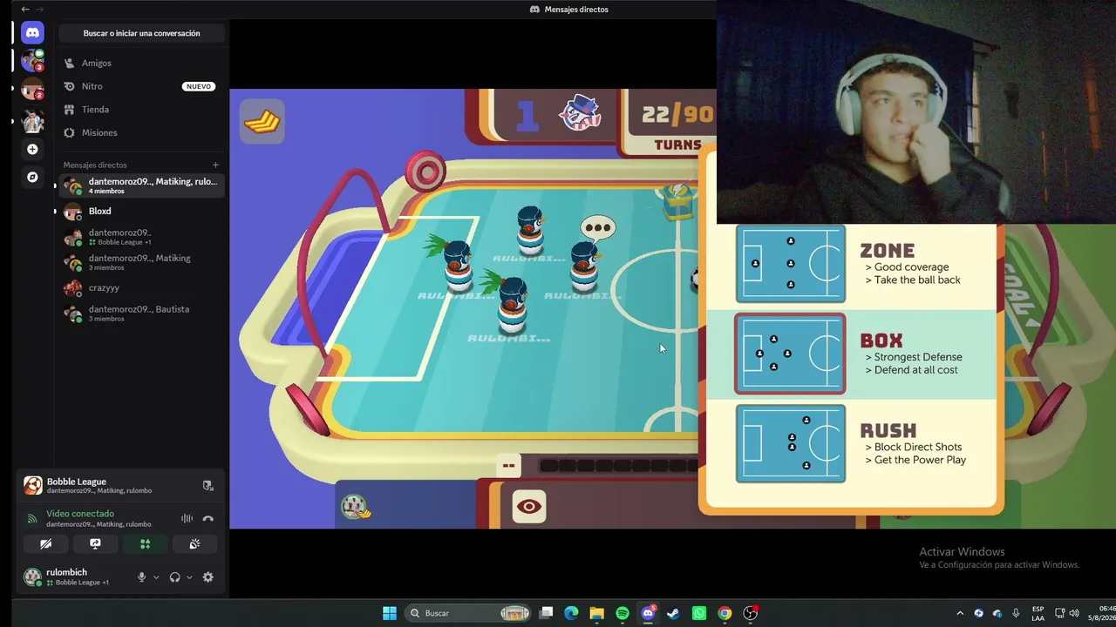
Task: Open the group DM with Bautista
Action: pyautogui.click(x=141, y=313)
